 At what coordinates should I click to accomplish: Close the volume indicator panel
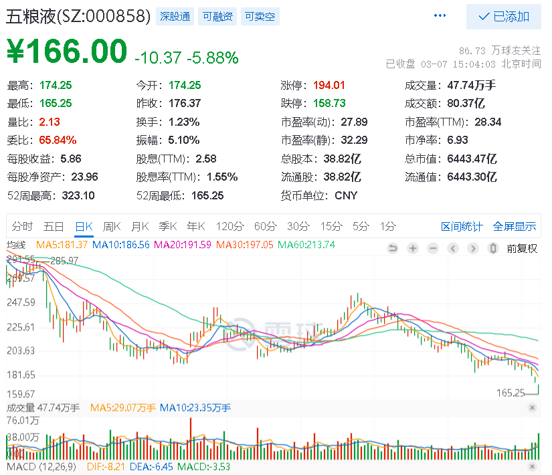532,407
